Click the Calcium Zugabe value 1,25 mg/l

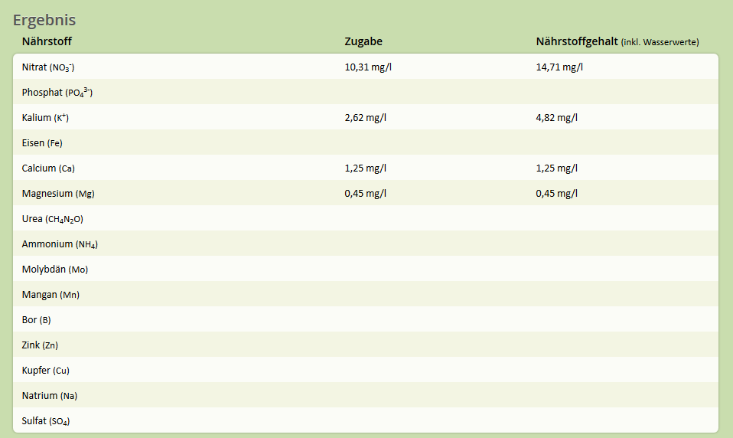click(366, 168)
